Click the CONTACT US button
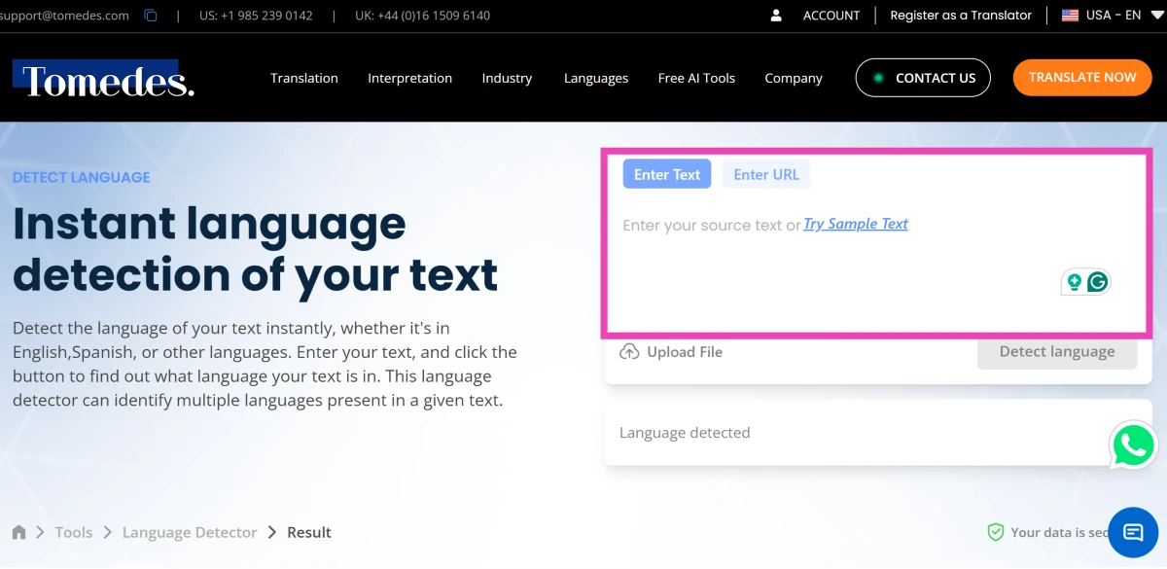This screenshot has height=569, width=1167. tap(923, 77)
